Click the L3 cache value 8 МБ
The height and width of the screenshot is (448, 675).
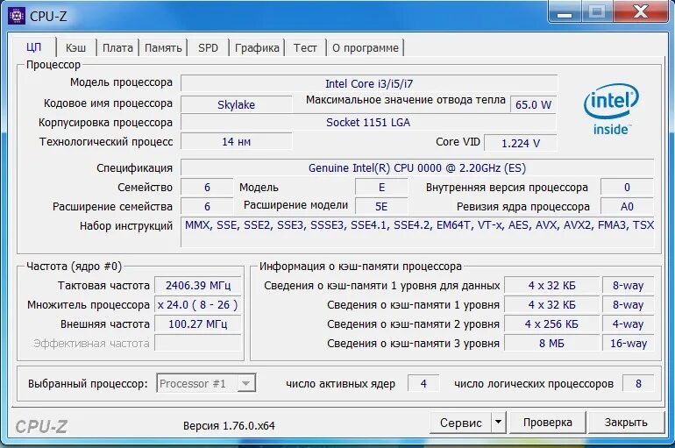[x=551, y=344]
